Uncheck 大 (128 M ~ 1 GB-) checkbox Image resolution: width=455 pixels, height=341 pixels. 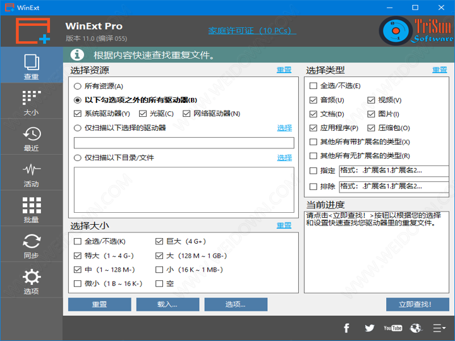(159, 256)
